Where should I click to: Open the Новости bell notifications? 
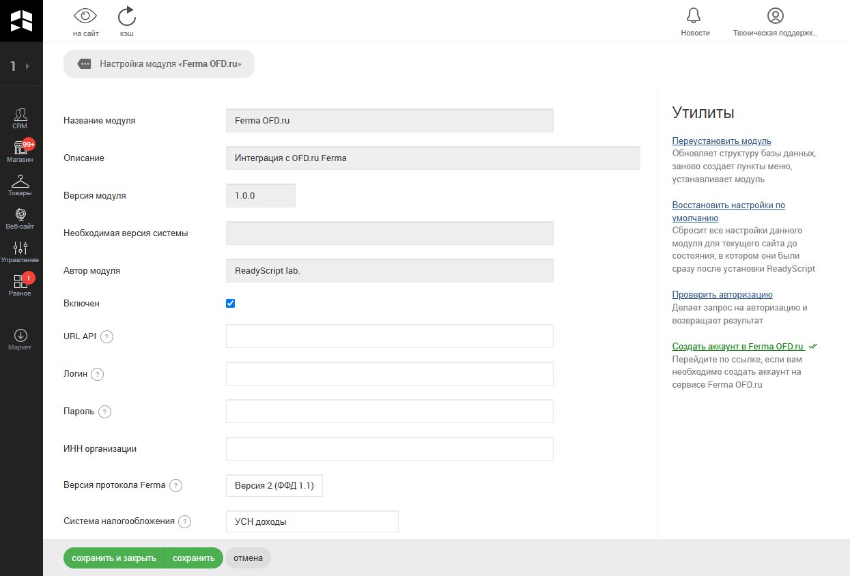[x=694, y=16]
